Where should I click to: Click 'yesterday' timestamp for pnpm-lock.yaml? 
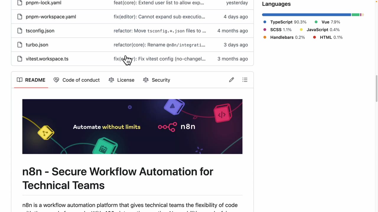click(237, 3)
